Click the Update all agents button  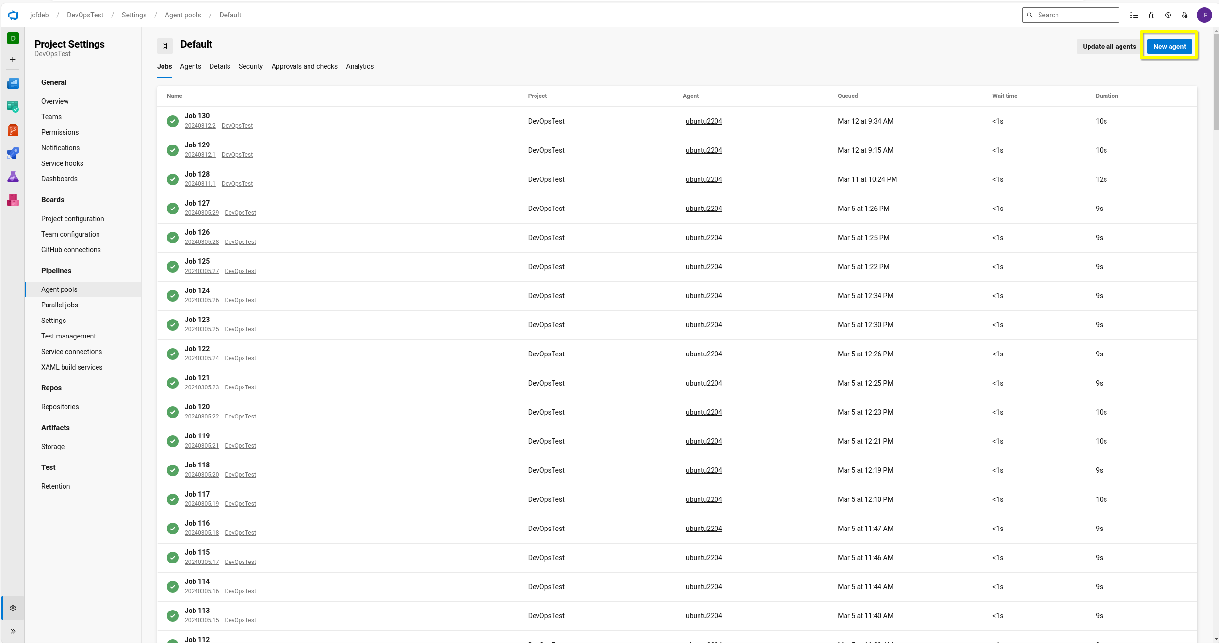1108,46
